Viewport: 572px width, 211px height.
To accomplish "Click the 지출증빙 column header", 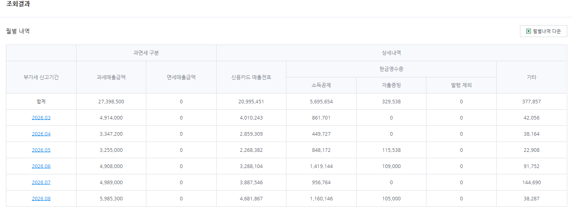I will pyautogui.click(x=391, y=85).
